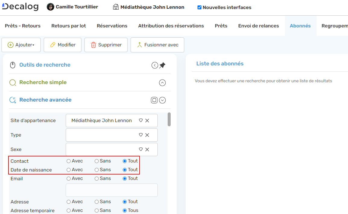Click the Supprimer button
The width and height of the screenshot is (348, 214).
pos(106,45)
